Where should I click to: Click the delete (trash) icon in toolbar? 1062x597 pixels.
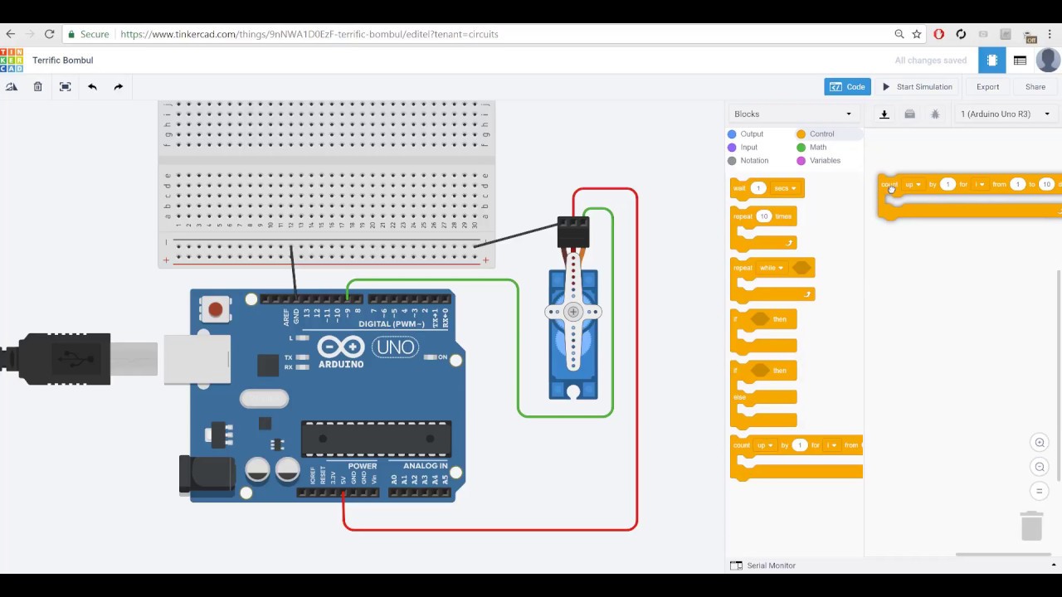(x=37, y=86)
